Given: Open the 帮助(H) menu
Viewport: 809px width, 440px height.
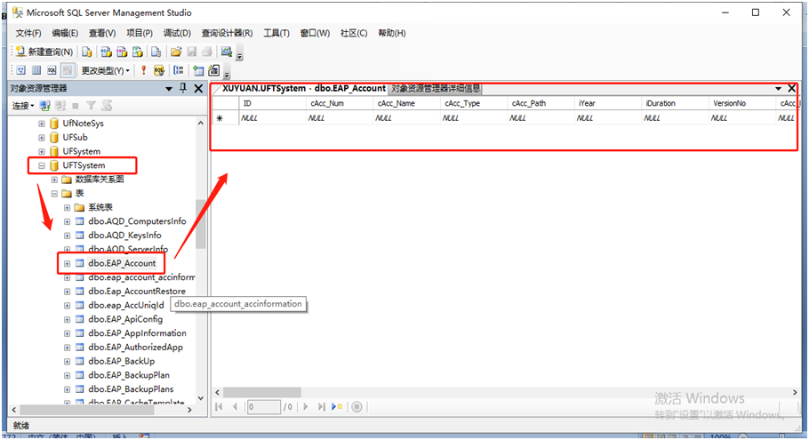Looking at the screenshot, I should click(392, 33).
